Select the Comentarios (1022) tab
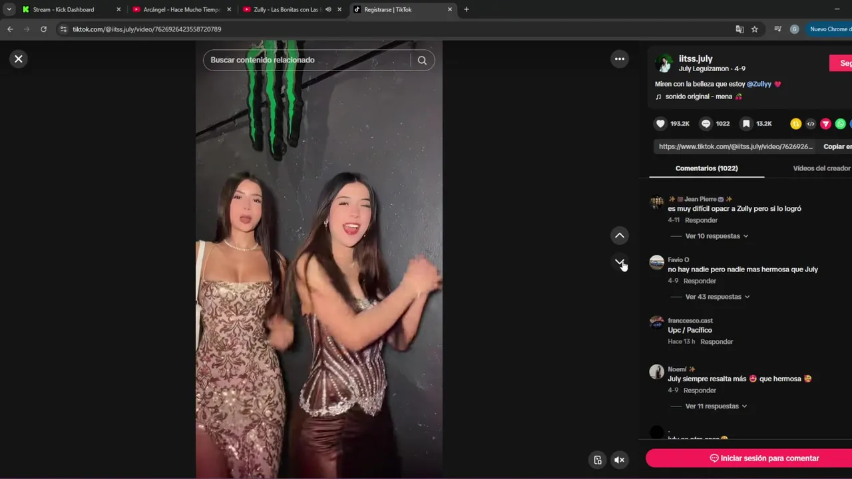Viewport: 852px width, 479px height. pyautogui.click(x=706, y=168)
